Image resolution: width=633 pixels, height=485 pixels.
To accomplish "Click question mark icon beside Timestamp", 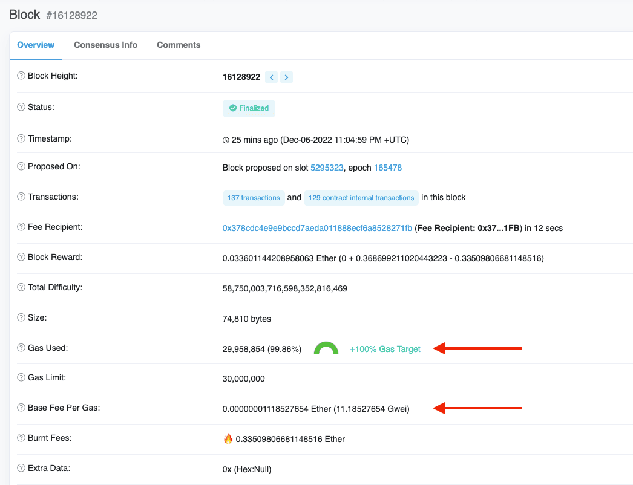I will pyautogui.click(x=21, y=139).
